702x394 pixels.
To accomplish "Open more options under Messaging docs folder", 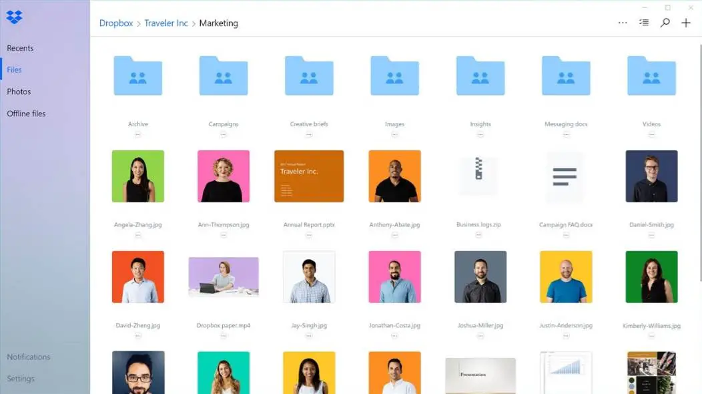I will point(566,134).
